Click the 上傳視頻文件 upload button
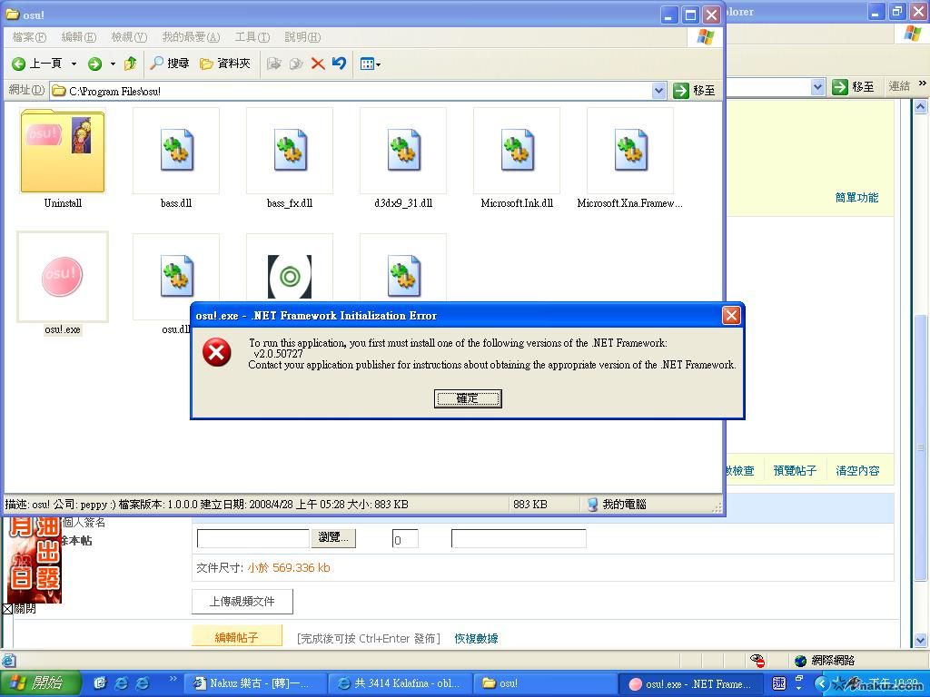This screenshot has height=697, width=930. coord(242,602)
